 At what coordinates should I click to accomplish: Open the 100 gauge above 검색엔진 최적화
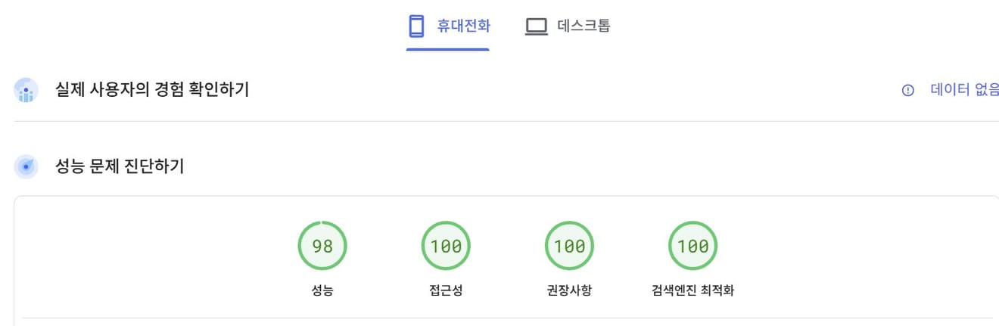(x=692, y=246)
